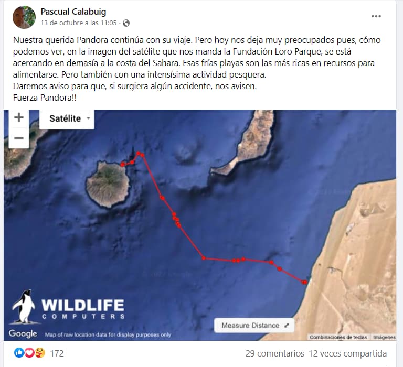Click the Measure Distance button

pos(254,326)
